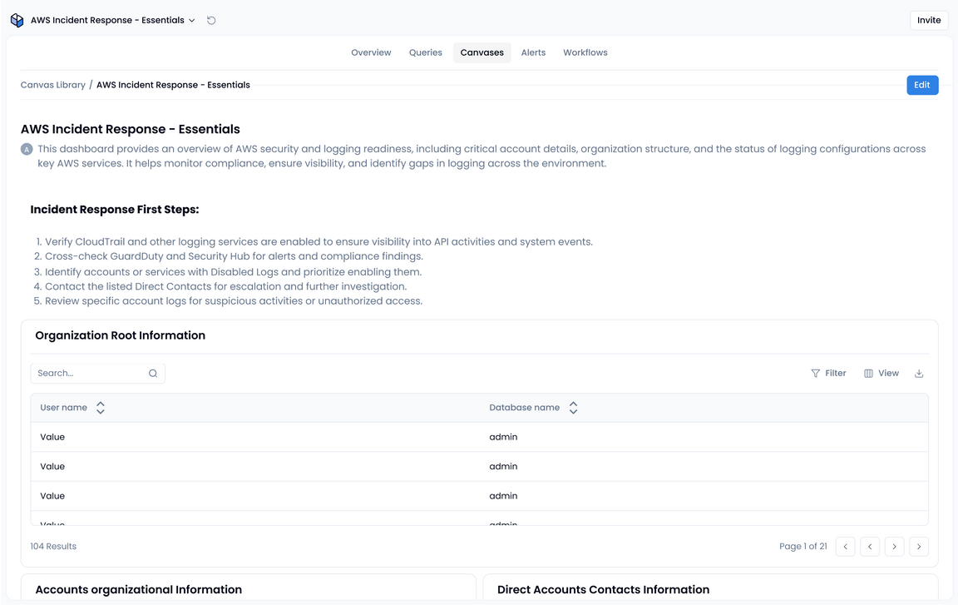Focus the Search field in Organization Root table
The width and height of the screenshot is (958, 605).
(x=98, y=374)
